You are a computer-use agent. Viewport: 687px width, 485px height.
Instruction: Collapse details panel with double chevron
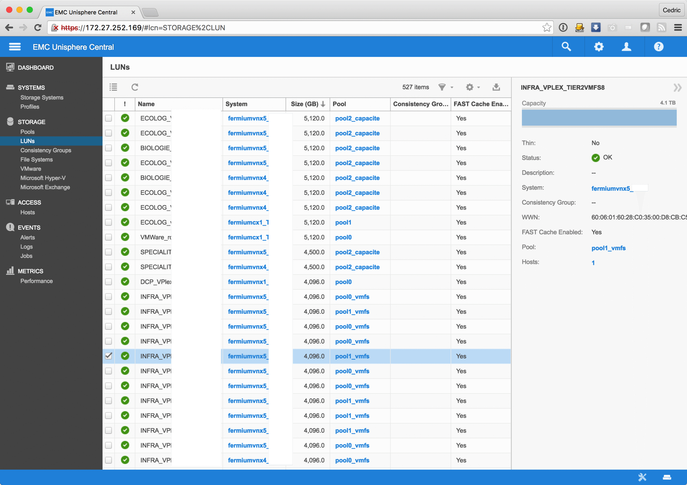click(677, 87)
